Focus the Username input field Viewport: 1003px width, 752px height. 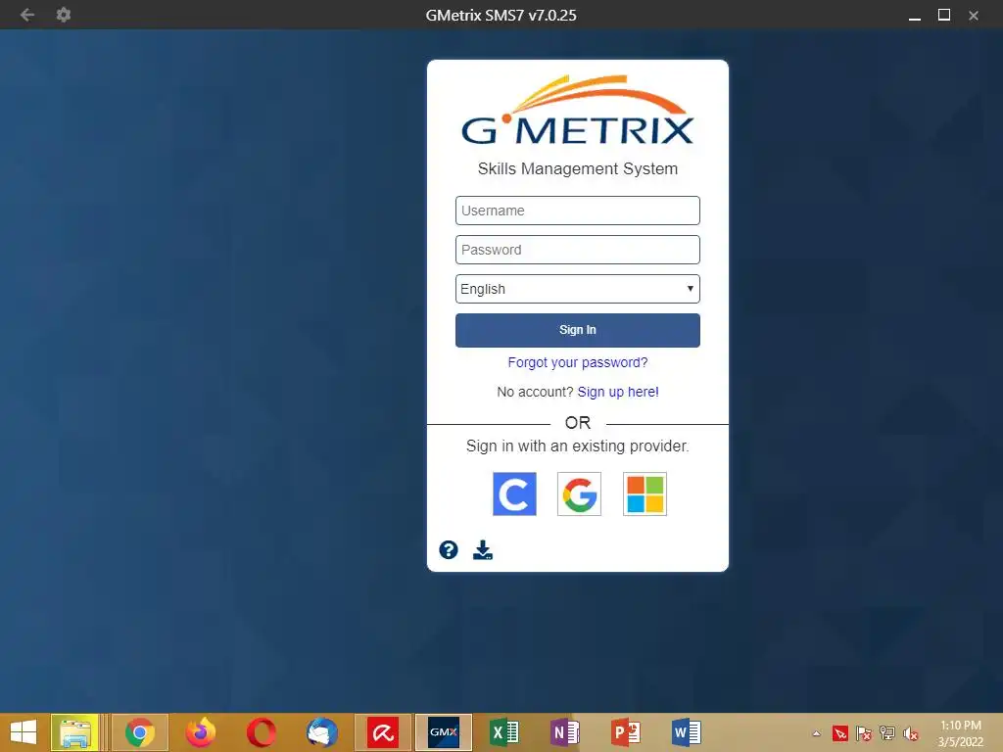(578, 211)
